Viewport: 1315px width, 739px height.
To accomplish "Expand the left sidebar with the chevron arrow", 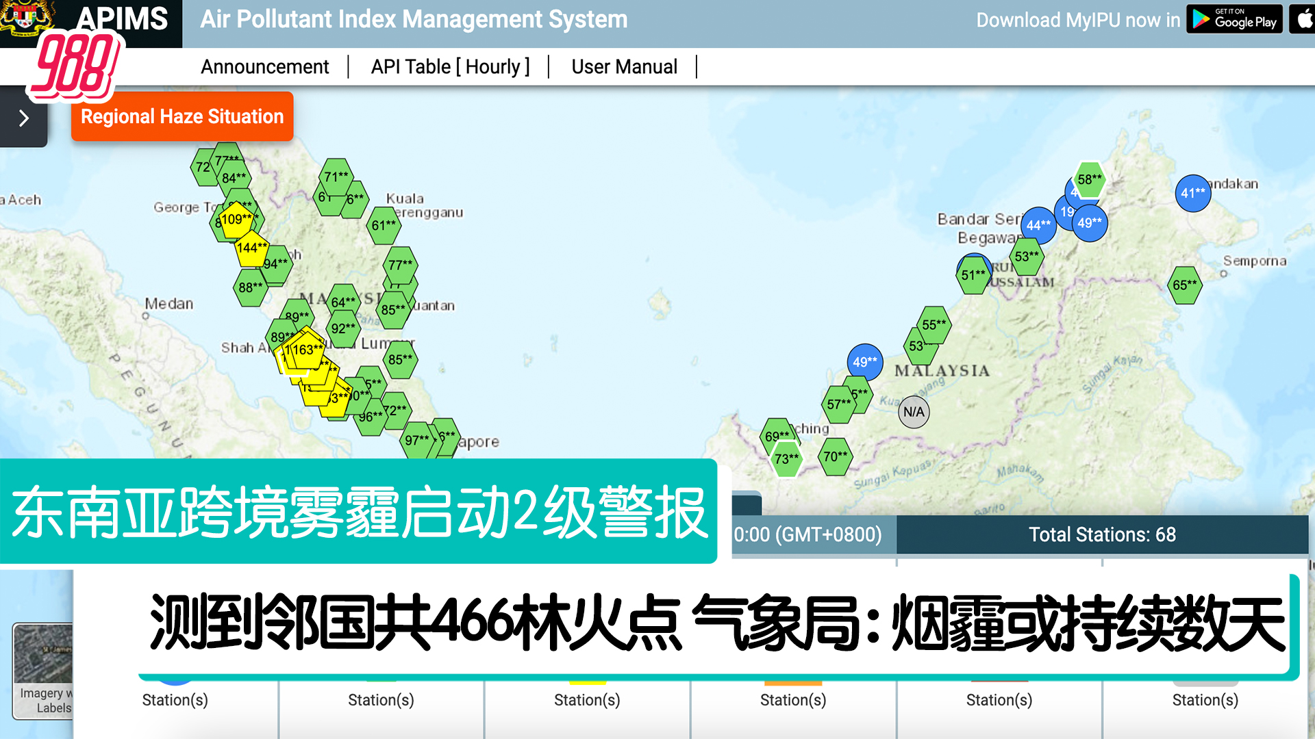I will (23, 117).
